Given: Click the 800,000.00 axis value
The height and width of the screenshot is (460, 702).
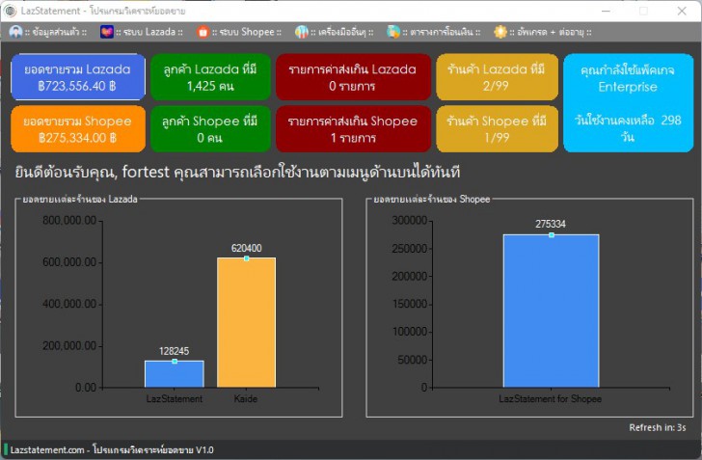Looking at the screenshot, I should click(x=69, y=221).
